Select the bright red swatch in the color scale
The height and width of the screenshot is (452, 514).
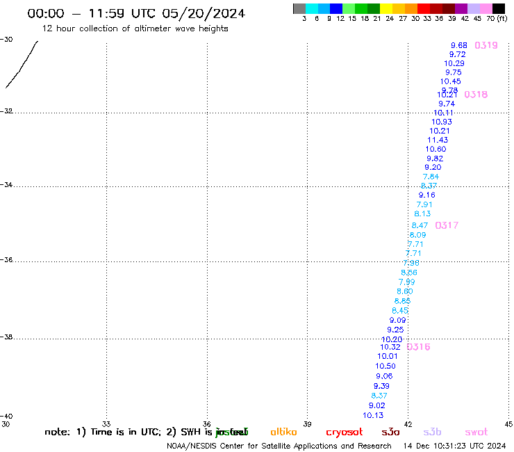(424, 8)
